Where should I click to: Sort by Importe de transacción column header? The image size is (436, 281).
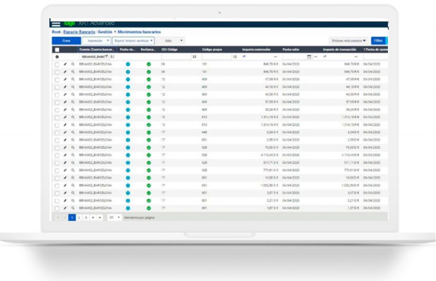click(x=339, y=49)
